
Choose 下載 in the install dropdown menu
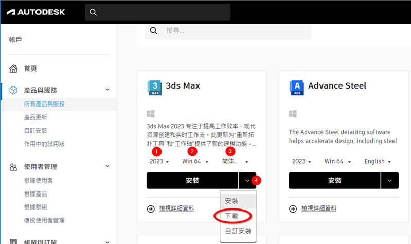(x=231, y=216)
